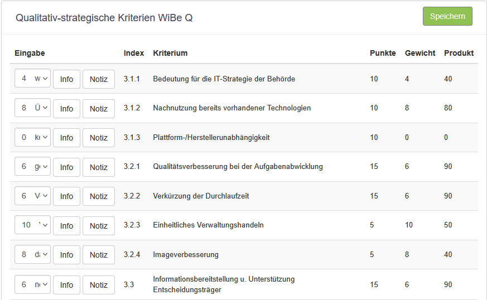The width and height of the screenshot is (487, 300).
Task: Click Info for Einheitliches Verwaltungshandeln
Action: click(x=66, y=226)
